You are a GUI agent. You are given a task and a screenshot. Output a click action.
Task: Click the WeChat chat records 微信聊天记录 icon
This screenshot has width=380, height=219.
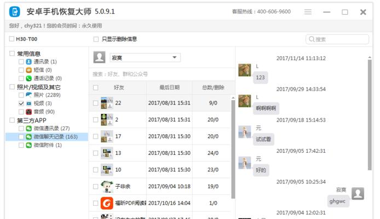pos(28,137)
